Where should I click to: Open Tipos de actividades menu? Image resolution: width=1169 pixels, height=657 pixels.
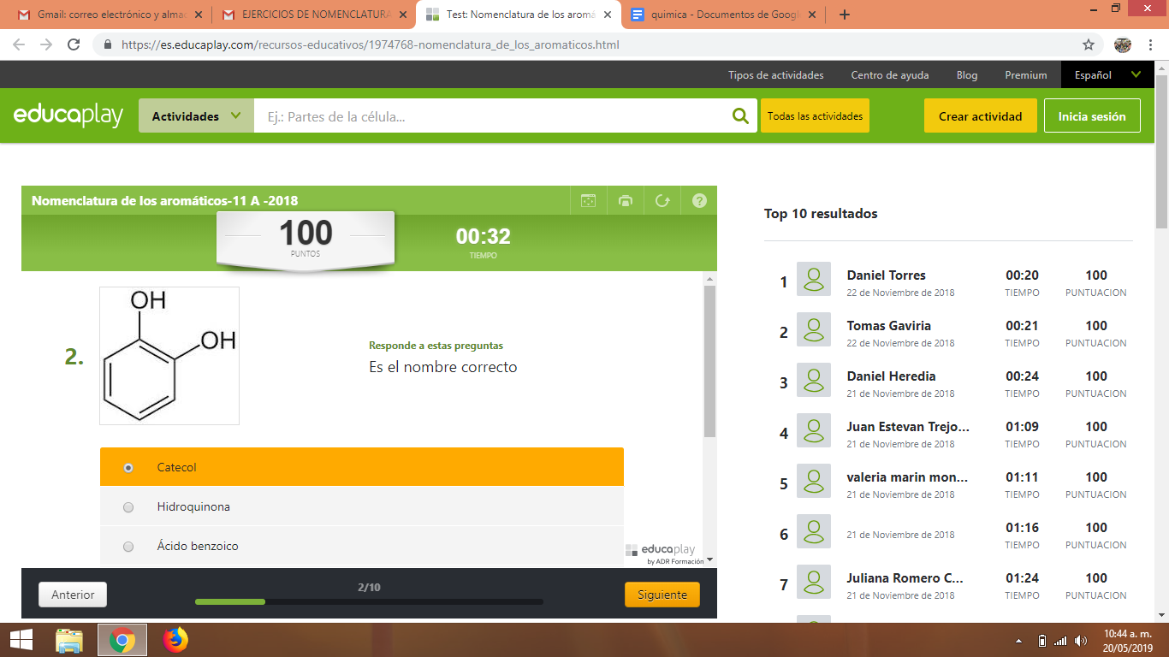tap(775, 74)
